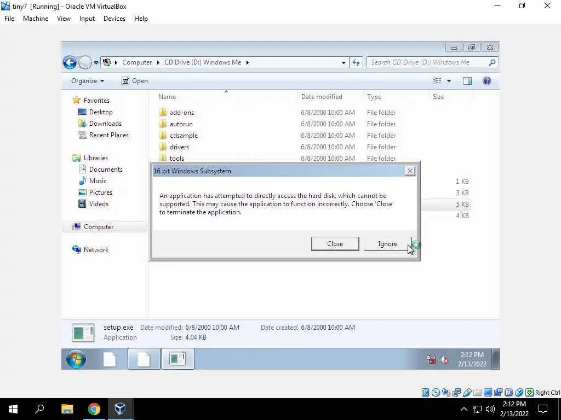The image size is (561, 420).
Task: Select the autorun folder
Action: pos(181,124)
